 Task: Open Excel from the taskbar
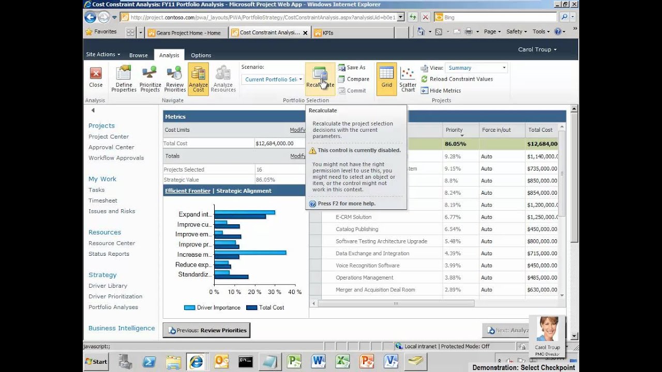click(342, 362)
